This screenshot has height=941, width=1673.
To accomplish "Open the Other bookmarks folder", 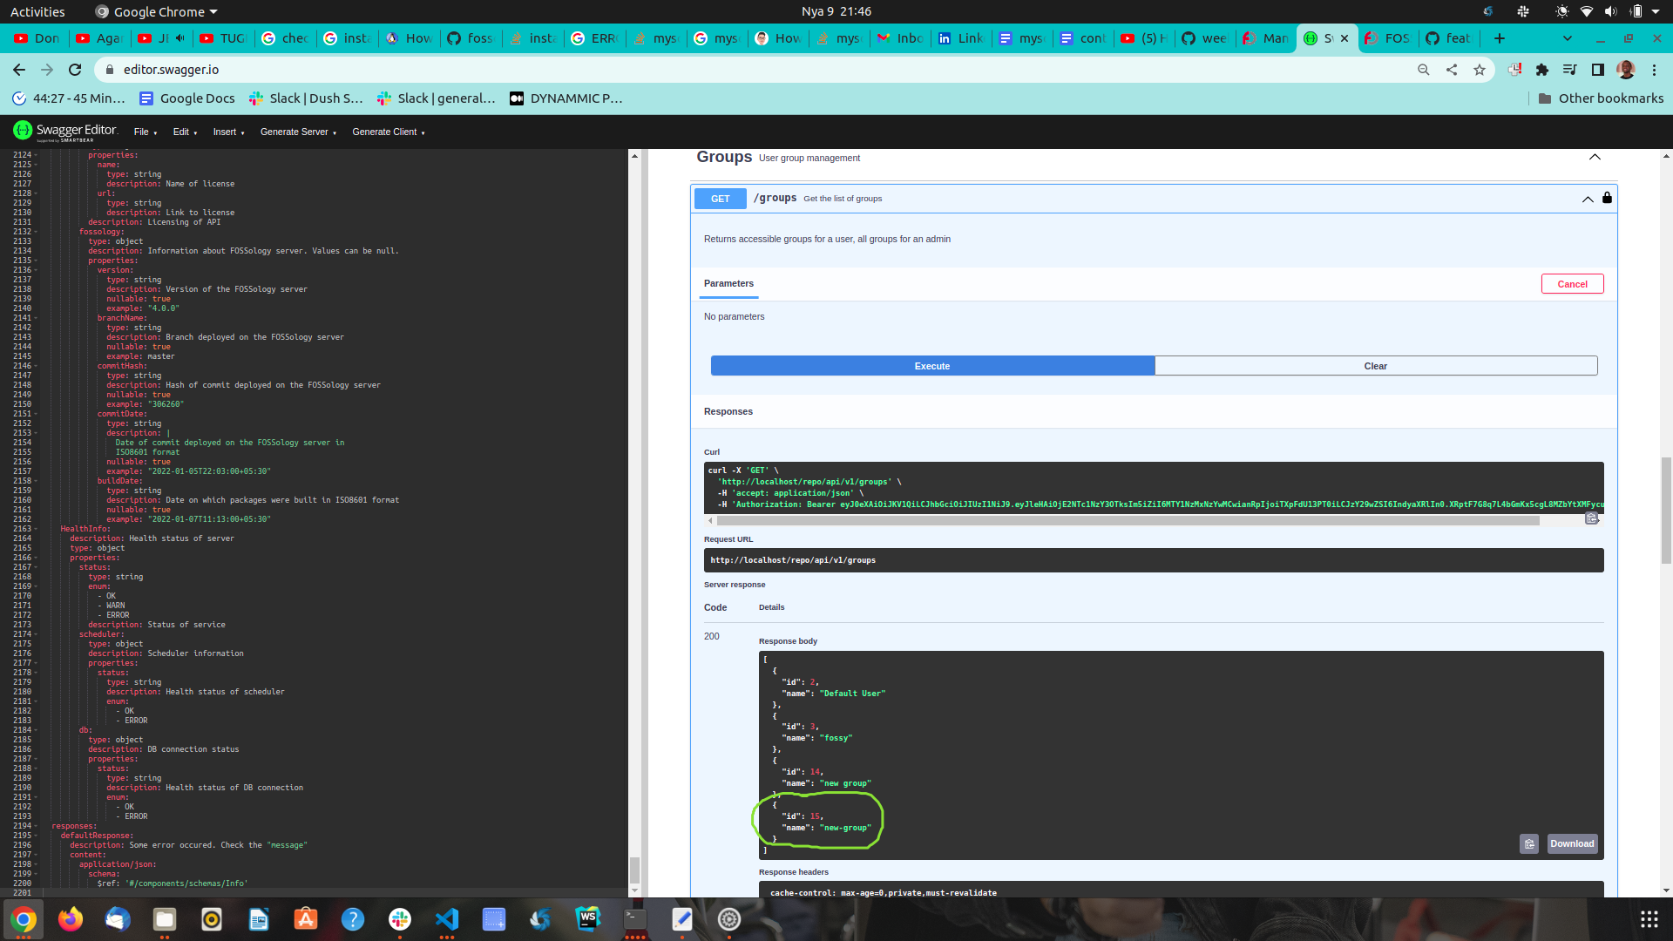I will point(1601,98).
